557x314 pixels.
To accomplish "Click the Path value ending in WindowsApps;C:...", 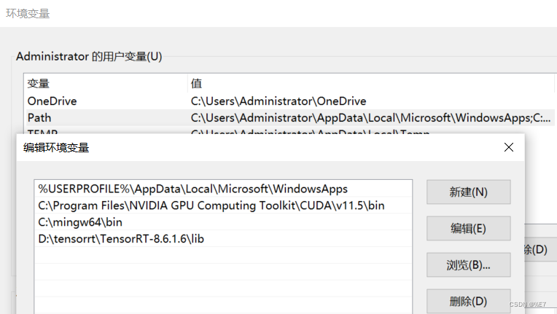I will click(x=371, y=118).
